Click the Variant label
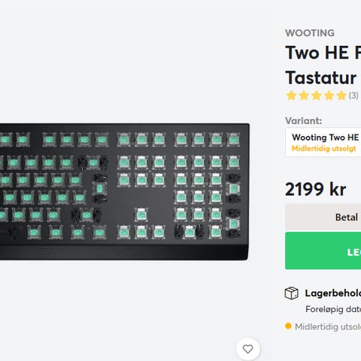The width and height of the screenshot is (361, 361). point(303,121)
